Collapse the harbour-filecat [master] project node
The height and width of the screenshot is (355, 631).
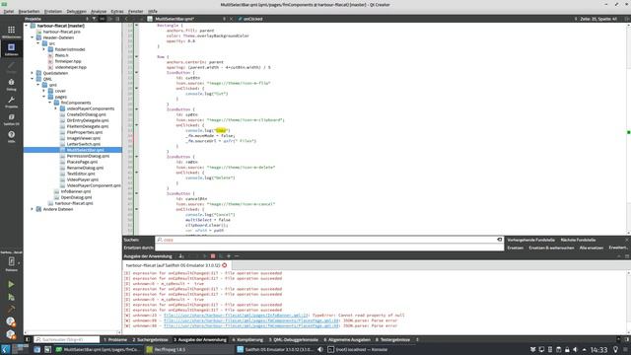27,26
